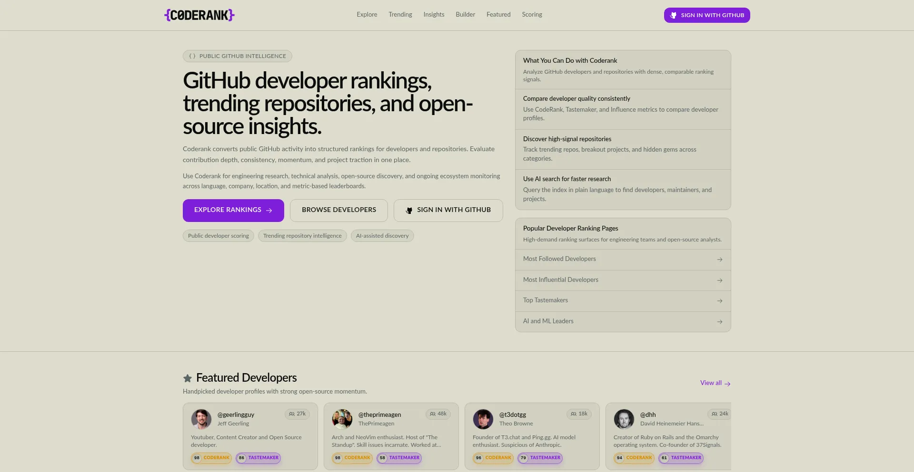Click the Jeff Geerling name text
The image size is (914, 472).
233,424
